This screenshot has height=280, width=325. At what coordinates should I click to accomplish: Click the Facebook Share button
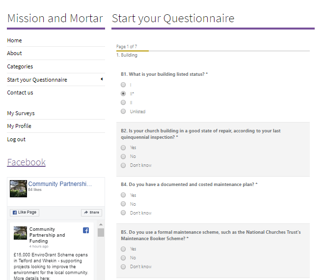tap(91, 212)
